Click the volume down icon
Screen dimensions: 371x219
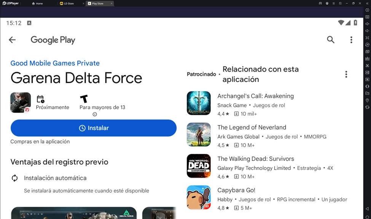click(367, 31)
